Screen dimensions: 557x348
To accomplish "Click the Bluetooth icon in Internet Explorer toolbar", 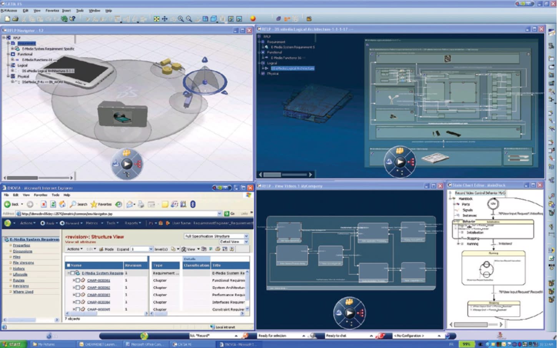I will coord(193,204).
